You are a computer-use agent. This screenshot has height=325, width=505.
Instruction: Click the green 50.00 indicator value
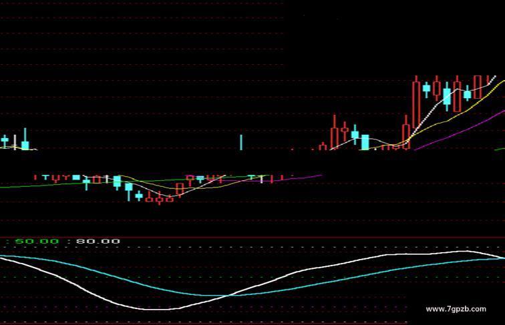tap(37, 242)
